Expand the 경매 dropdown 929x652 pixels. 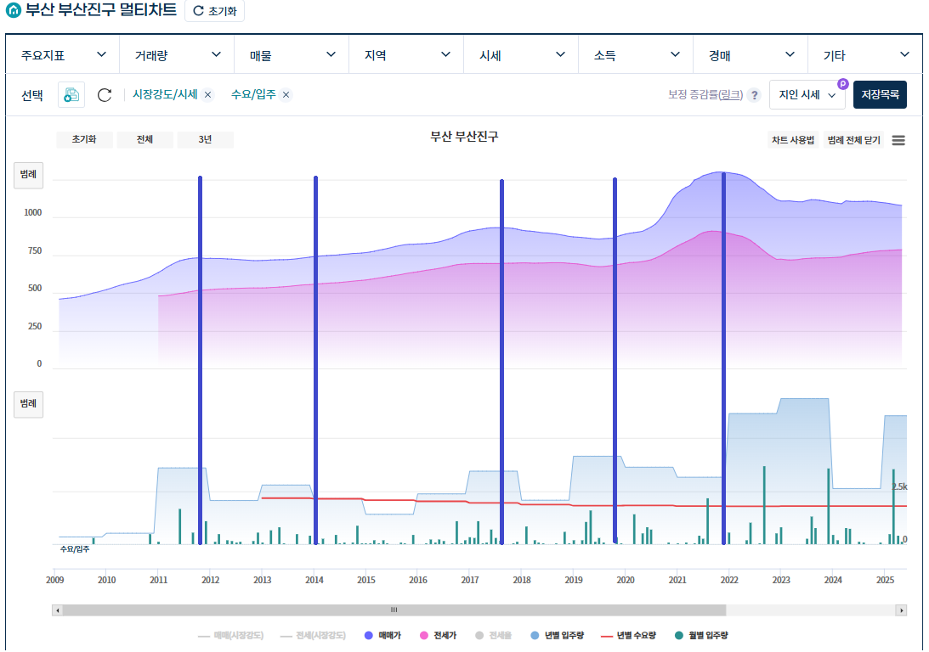pos(749,53)
